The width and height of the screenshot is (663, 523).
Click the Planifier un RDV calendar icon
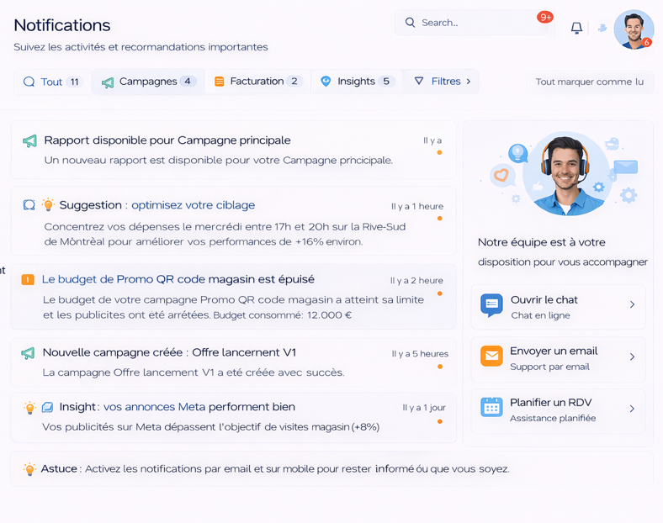pyautogui.click(x=491, y=409)
